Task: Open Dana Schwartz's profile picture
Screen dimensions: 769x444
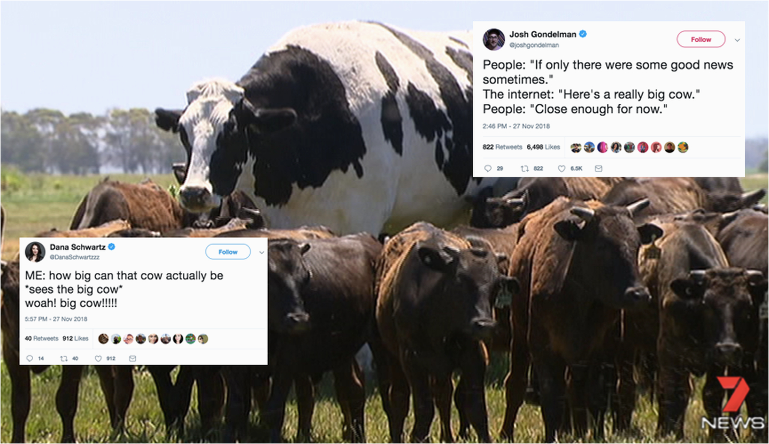Action: click(35, 251)
